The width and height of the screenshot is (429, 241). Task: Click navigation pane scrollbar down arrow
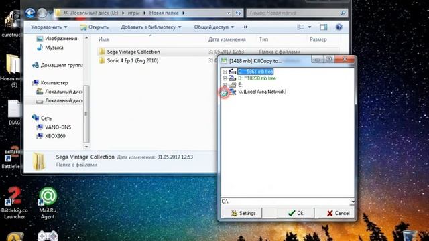[86, 147]
